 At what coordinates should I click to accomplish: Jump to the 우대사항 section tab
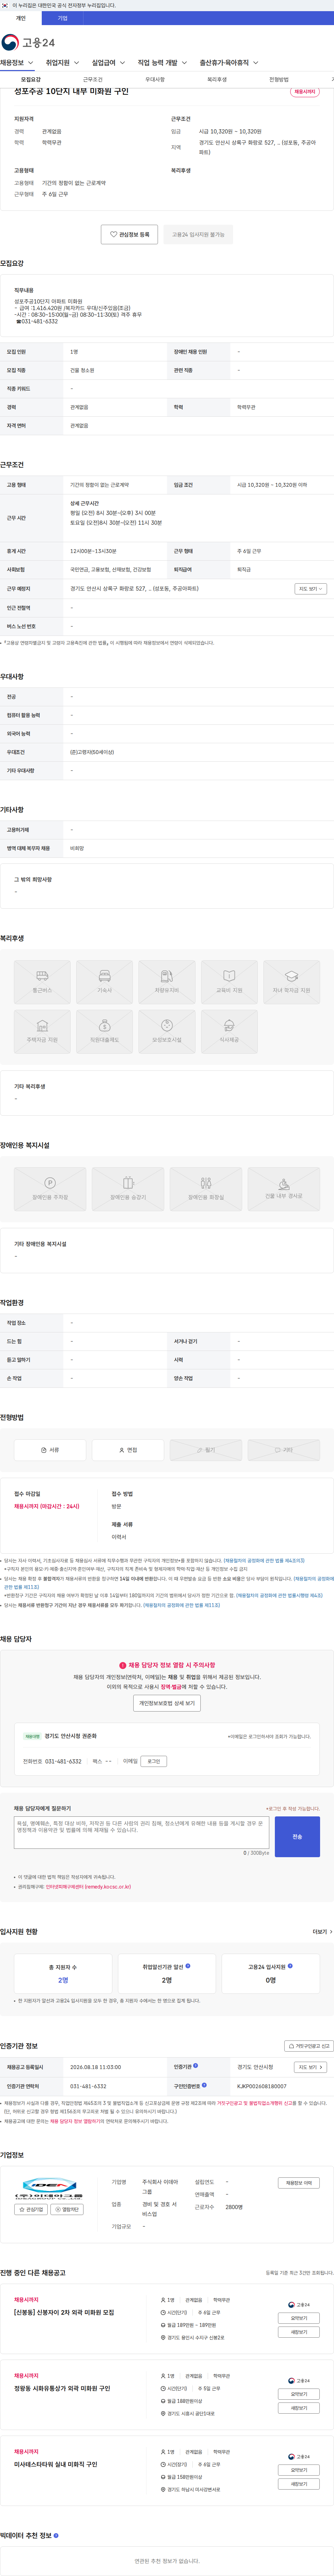154,79
